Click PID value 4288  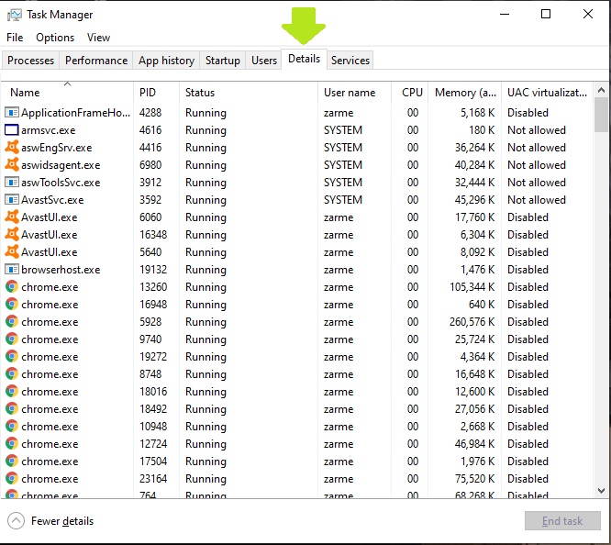click(x=150, y=113)
